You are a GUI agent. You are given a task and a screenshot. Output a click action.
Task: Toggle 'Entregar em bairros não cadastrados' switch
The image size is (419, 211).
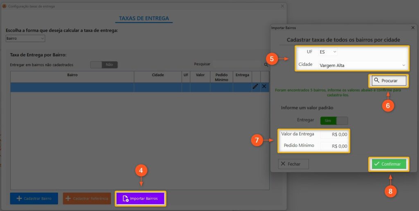tap(104, 65)
